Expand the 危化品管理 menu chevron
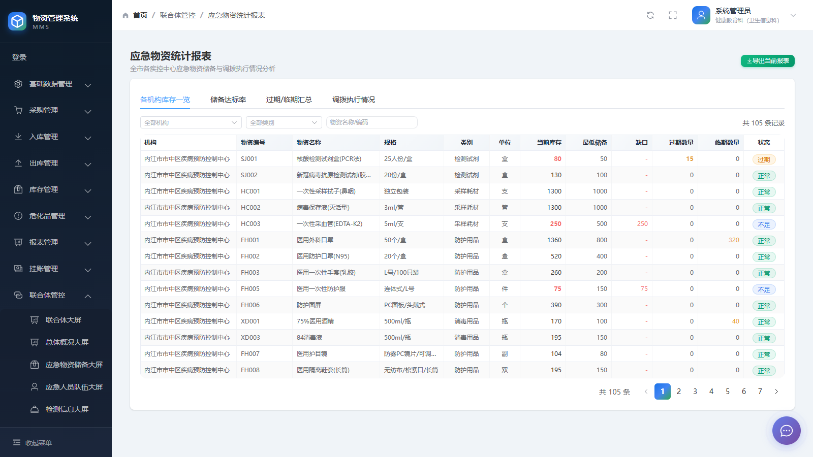The width and height of the screenshot is (813, 457). point(88,217)
